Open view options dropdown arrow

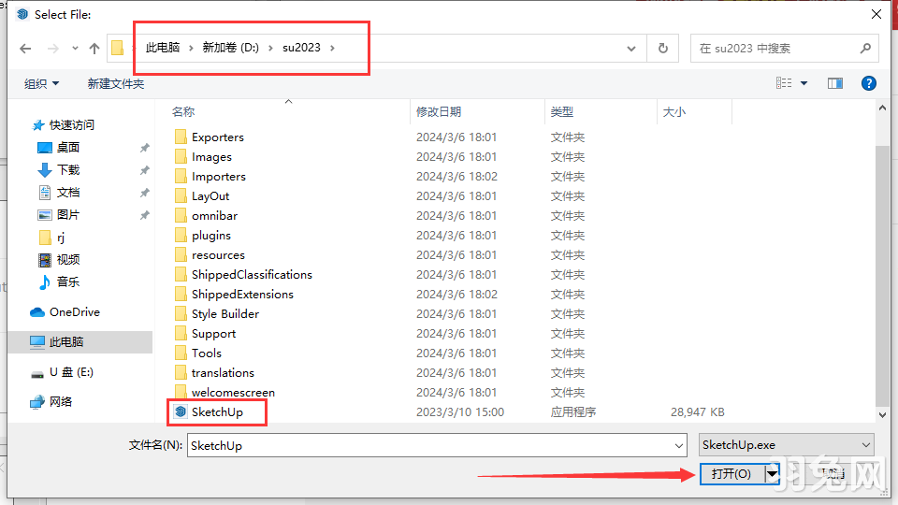click(x=804, y=83)
